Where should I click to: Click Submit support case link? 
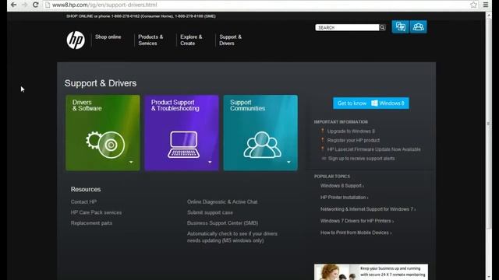coord(210,212)
